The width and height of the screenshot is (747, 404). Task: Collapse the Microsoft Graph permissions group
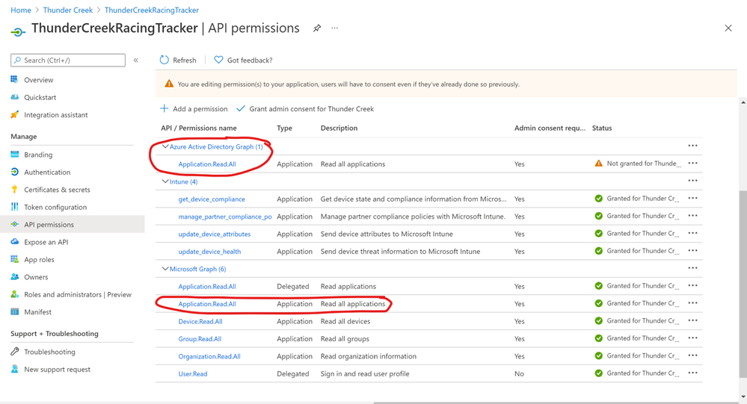(x=165, y=269)
